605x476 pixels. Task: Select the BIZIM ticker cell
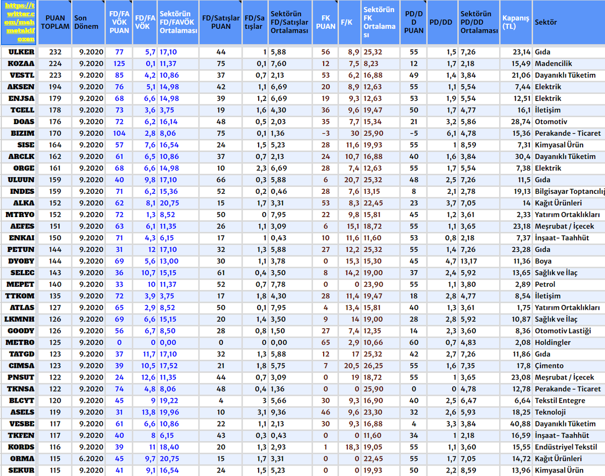click(19, 133)
